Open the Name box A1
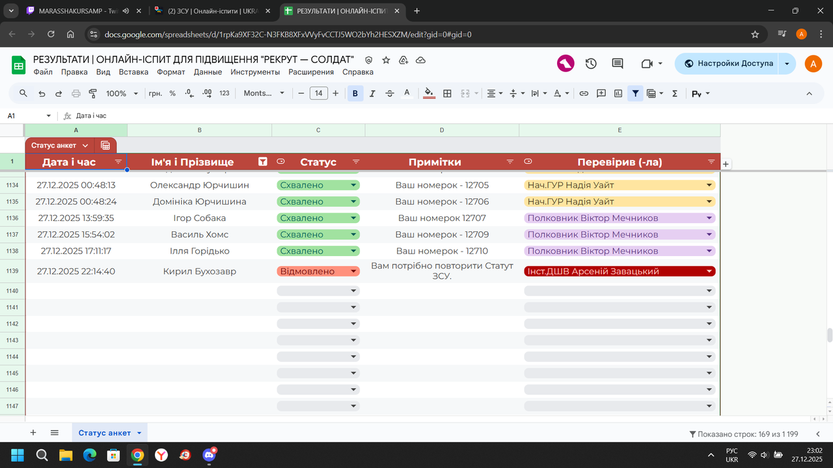Screen dimensions: 833x468 coord(29,116)
